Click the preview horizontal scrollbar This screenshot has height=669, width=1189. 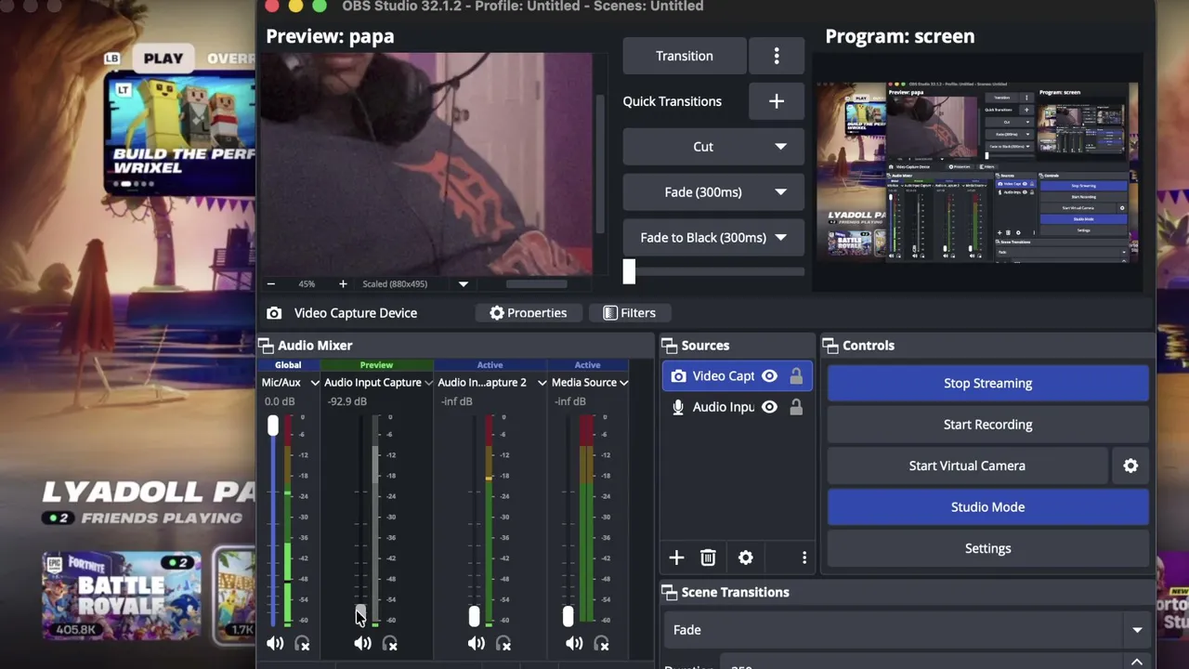[x=536, y=284]
